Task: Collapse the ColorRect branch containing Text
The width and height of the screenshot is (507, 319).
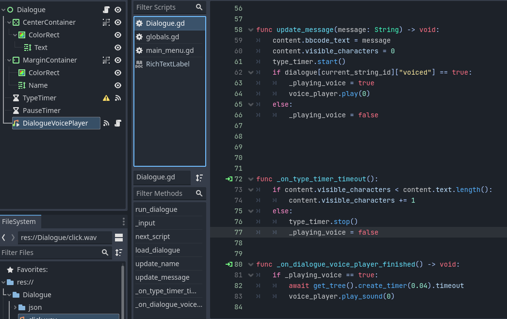Action: click(x=15, y=35)
